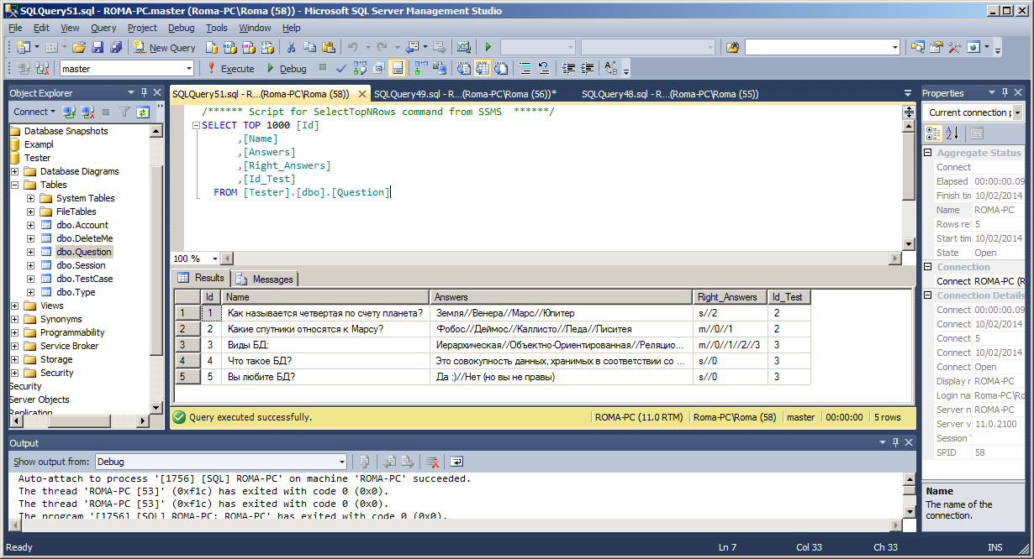Expand the Views node
Screen dimensions: 1034x559
pyautogui.click(x=15, y=306)
